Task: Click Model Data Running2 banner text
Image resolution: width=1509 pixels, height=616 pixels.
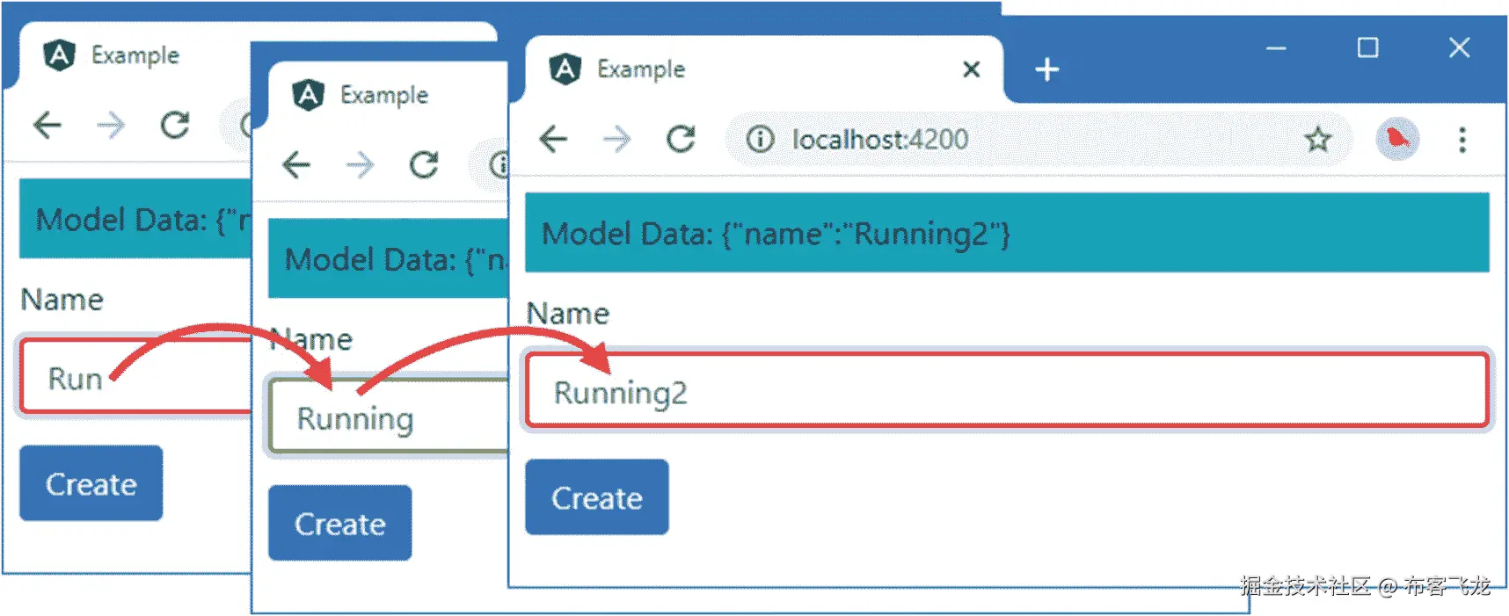Action: click(776, 234)
